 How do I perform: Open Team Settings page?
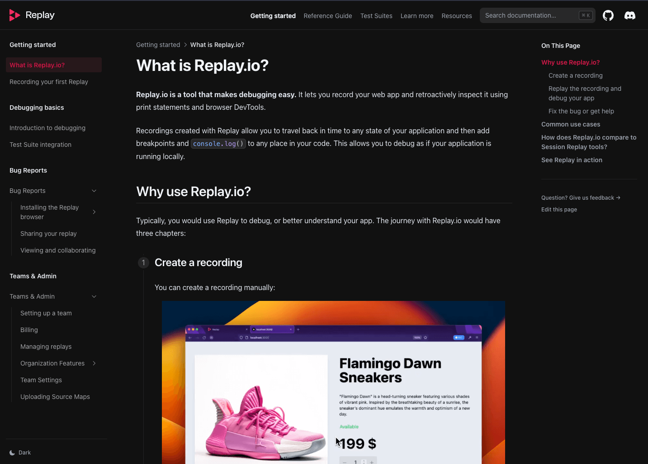pos(41,380)
